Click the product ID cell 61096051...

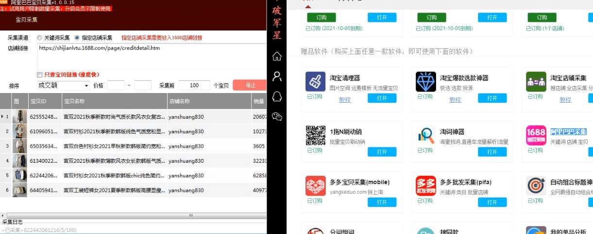tap(44, 131)
